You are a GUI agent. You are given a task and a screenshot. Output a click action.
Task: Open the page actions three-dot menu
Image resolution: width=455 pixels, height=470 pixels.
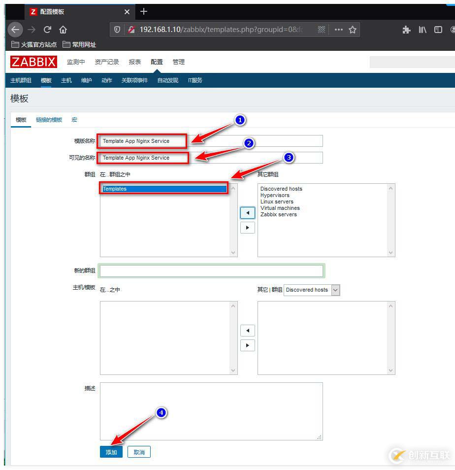click(x=338, y=30)
